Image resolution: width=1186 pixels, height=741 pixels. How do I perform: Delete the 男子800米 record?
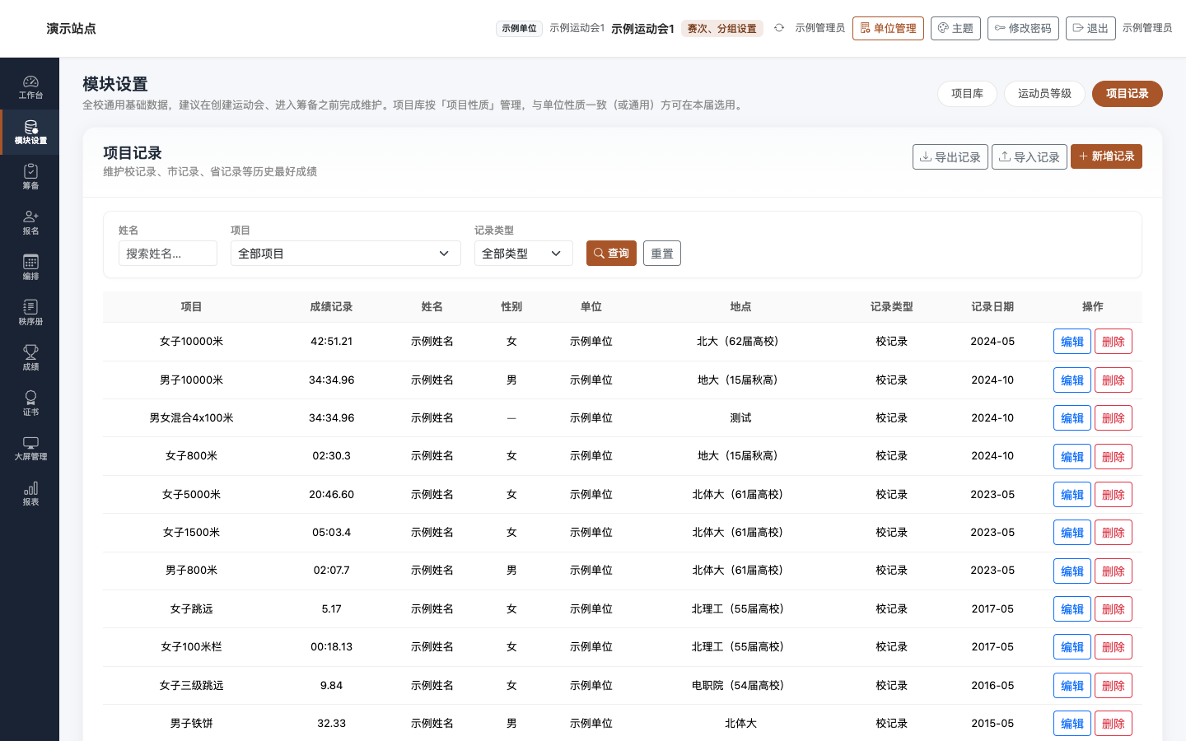click(x=1114, y=571)
